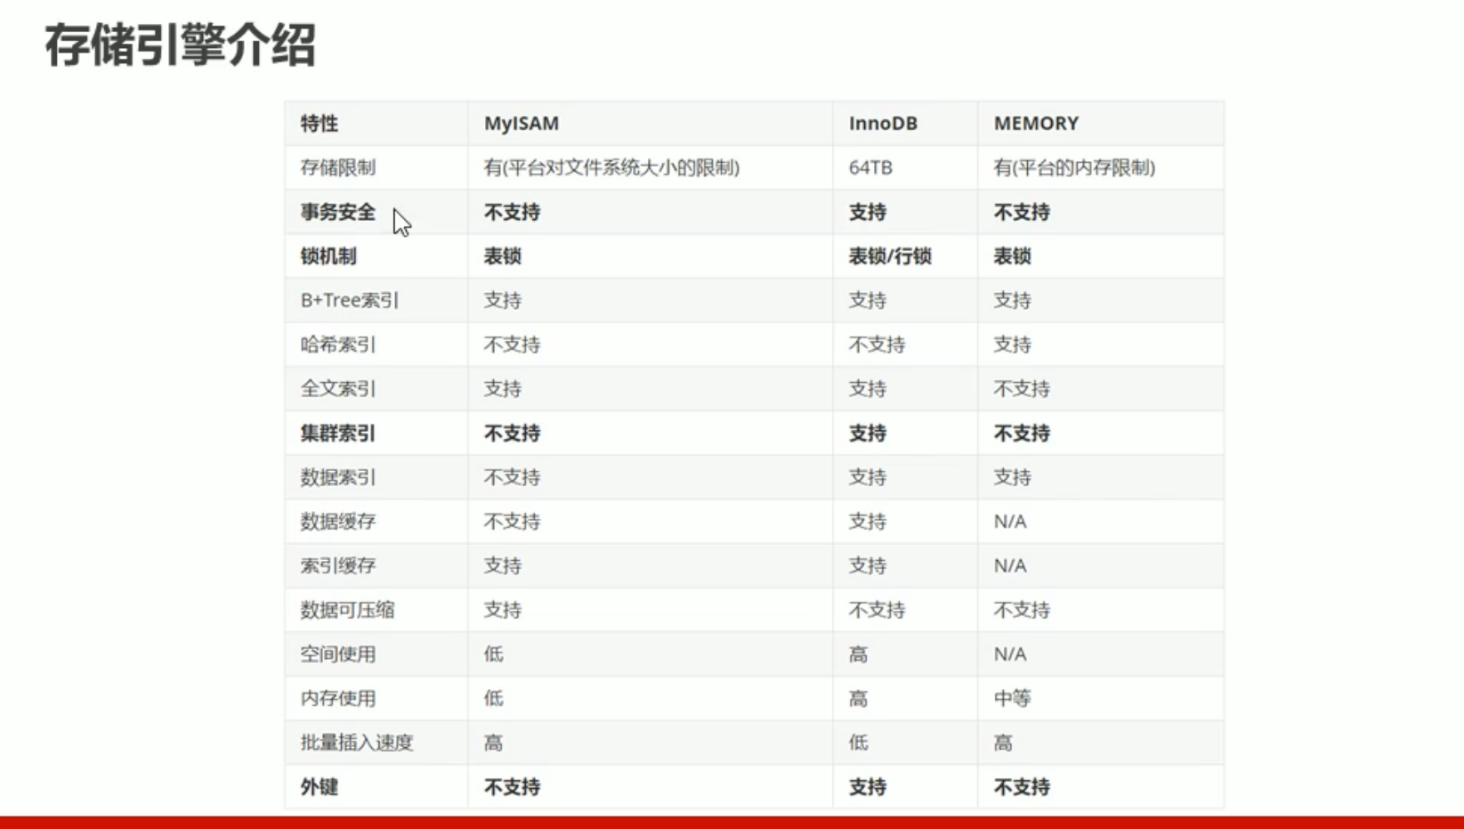Click InnoDB's 不支持 in 数据可压缩 row

click(x=878, y=610)
